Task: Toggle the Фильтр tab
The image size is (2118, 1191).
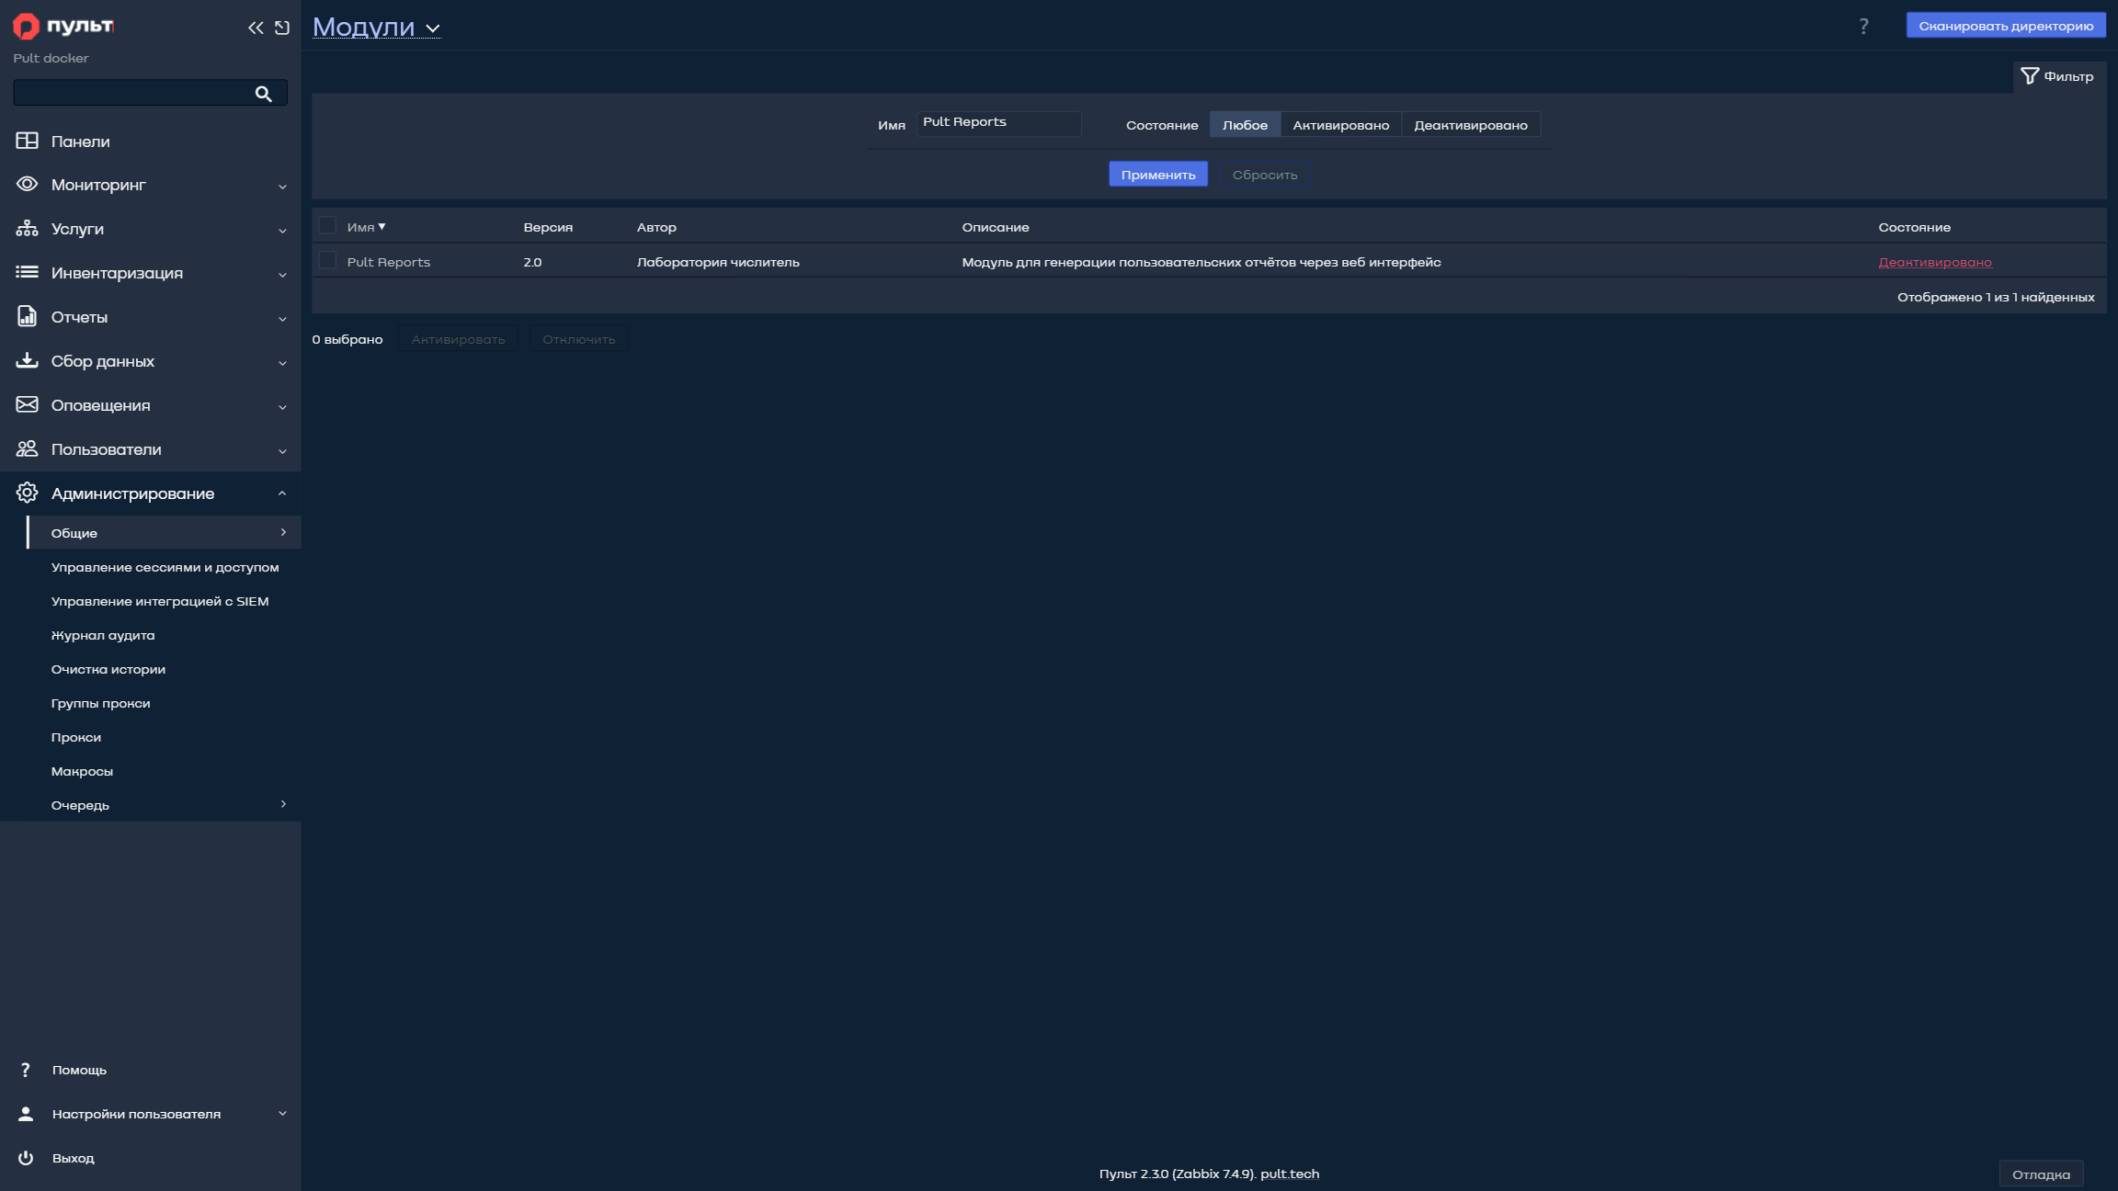Action: coord(2057,76)
